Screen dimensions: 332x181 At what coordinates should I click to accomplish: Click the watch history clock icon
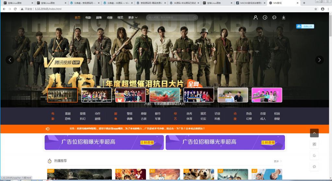pos(265,18)
